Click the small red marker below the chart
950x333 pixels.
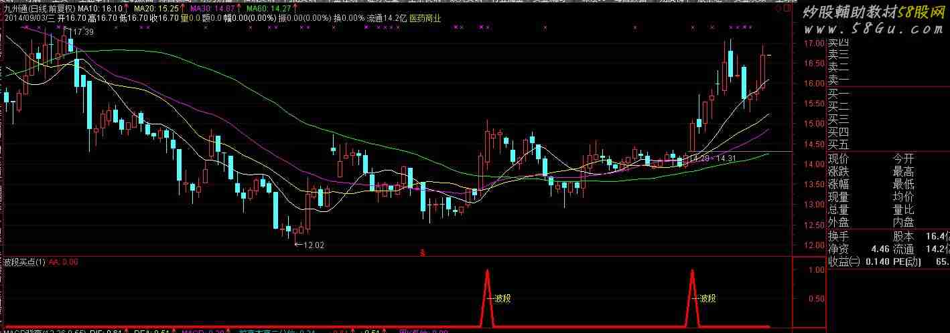point(422,253)
